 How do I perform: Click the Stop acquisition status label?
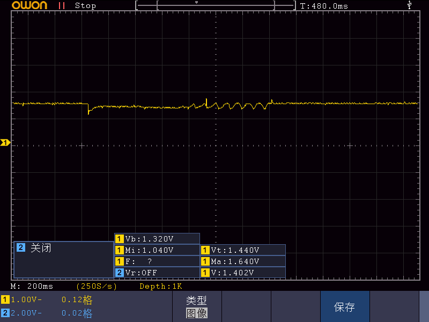pos(85,6)
